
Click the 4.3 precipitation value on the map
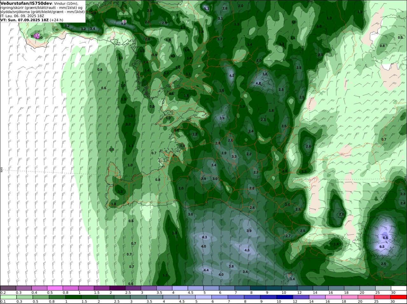(x=204, y=237)
